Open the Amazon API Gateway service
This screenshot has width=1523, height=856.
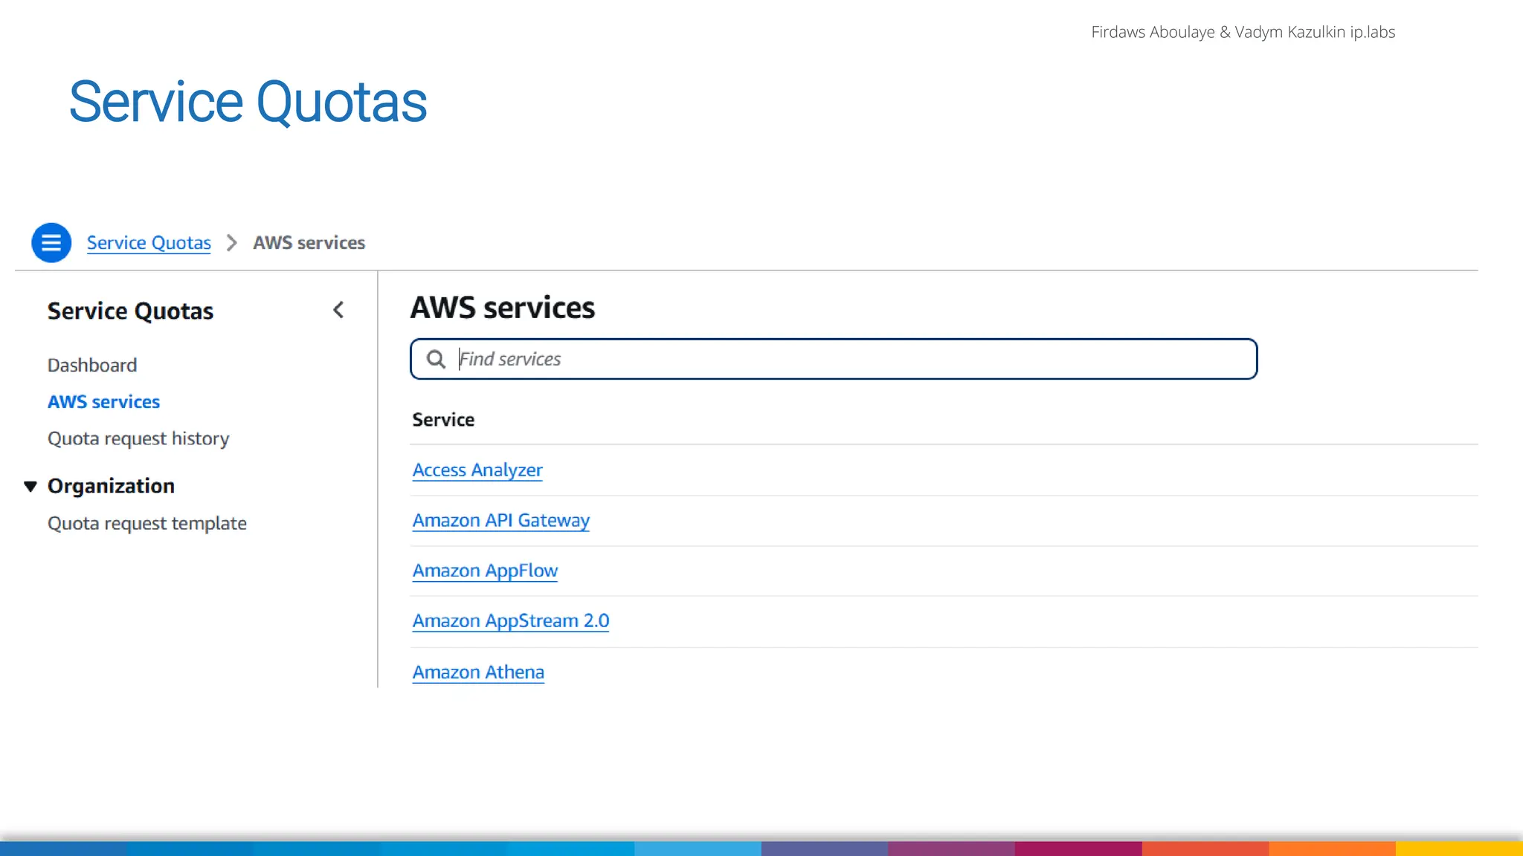tap(500, 520)
